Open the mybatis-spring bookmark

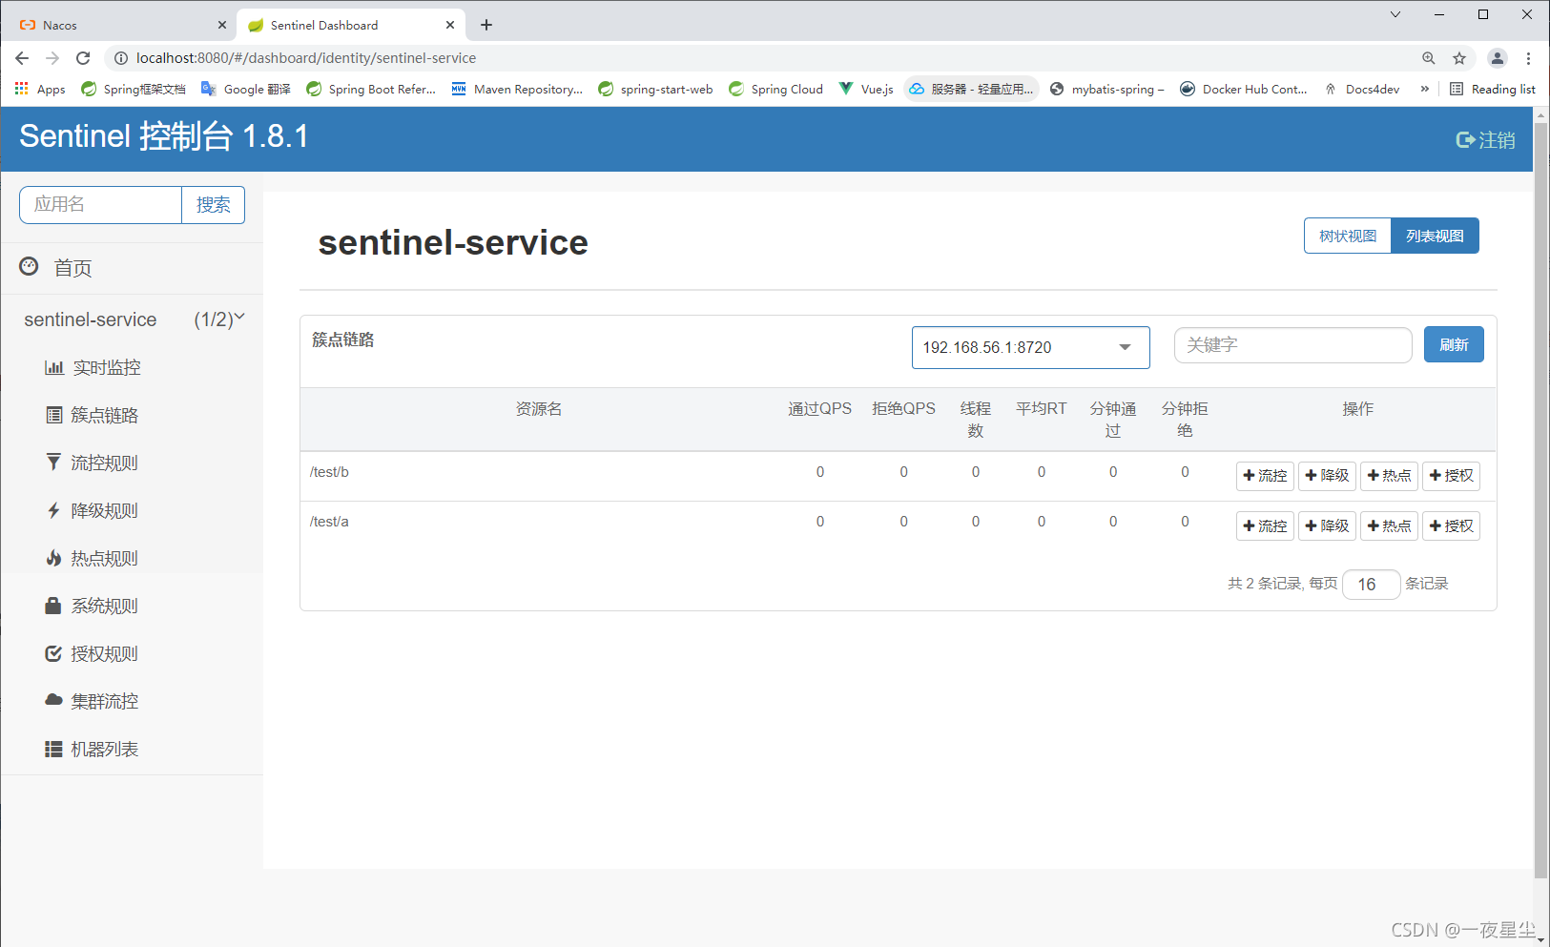tap(1107, 89)
